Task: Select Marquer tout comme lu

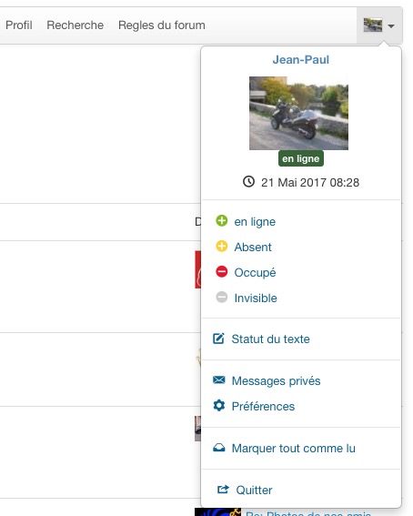Action: pyautogui.click(x=293, y=449)
